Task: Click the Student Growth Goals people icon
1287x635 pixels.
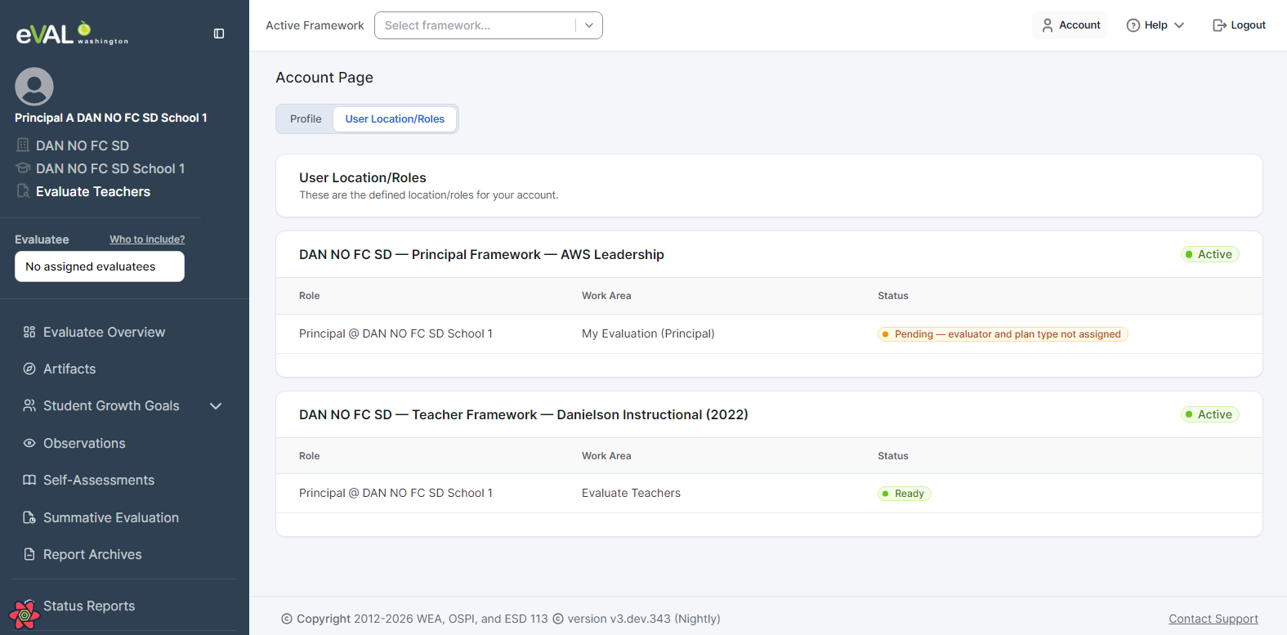Action: pos(29,405)
